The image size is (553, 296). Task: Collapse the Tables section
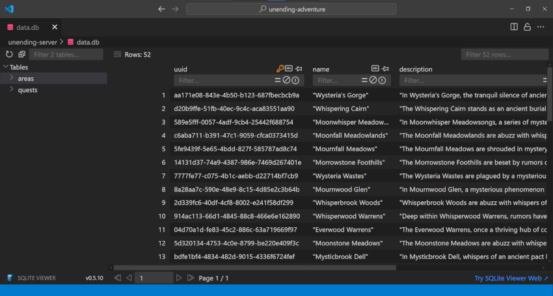6,67
